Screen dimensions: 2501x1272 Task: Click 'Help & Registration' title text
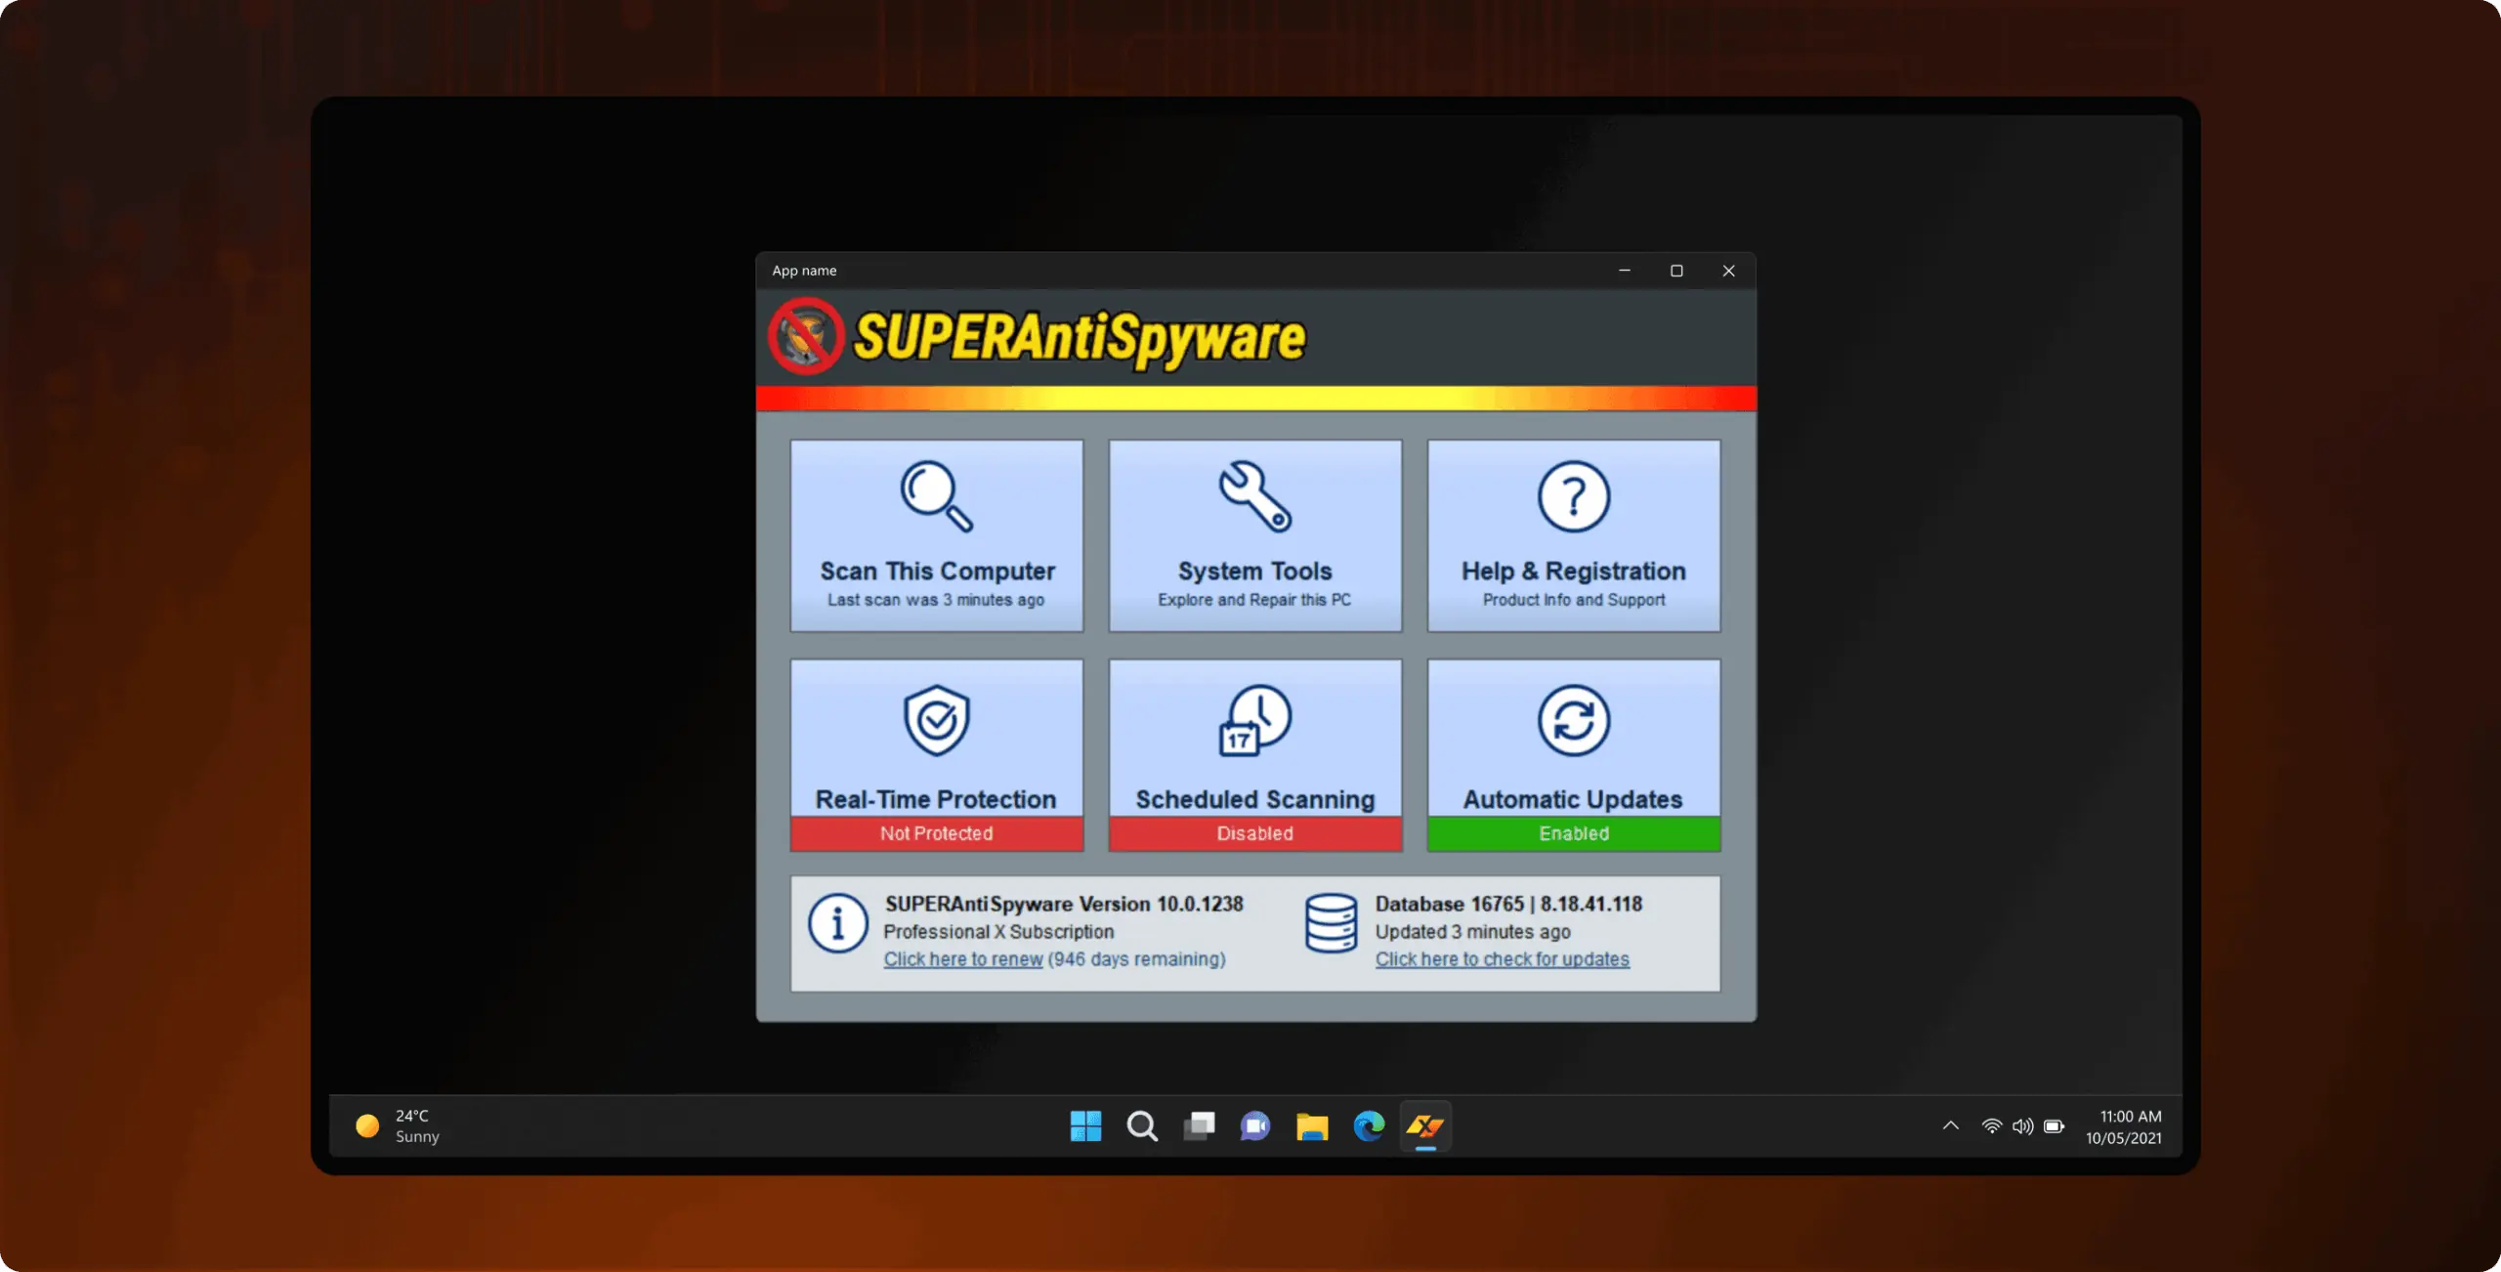pyautogui.click(x=1574, y=571)
